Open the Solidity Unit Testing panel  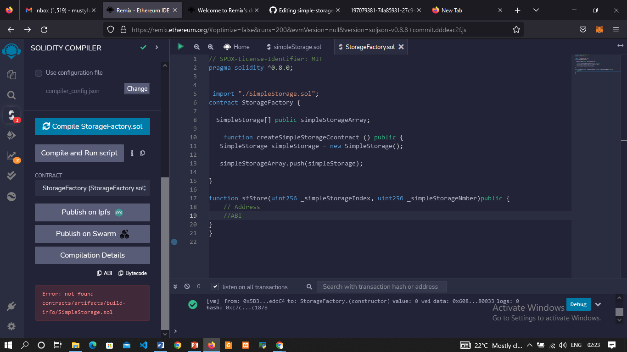(11, 175)
